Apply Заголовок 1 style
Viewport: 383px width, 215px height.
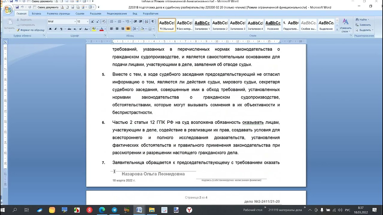pos(202,25)
